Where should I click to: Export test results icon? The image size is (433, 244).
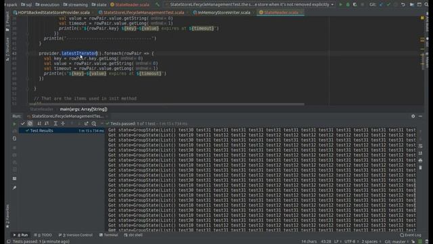86,123
